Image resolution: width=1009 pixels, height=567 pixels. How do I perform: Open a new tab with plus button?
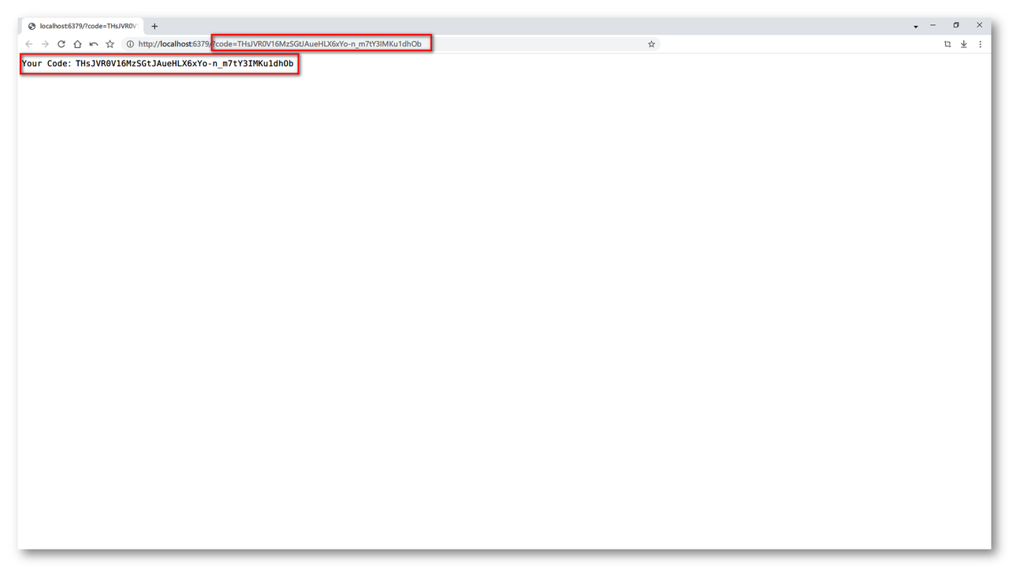coord(155,26)
